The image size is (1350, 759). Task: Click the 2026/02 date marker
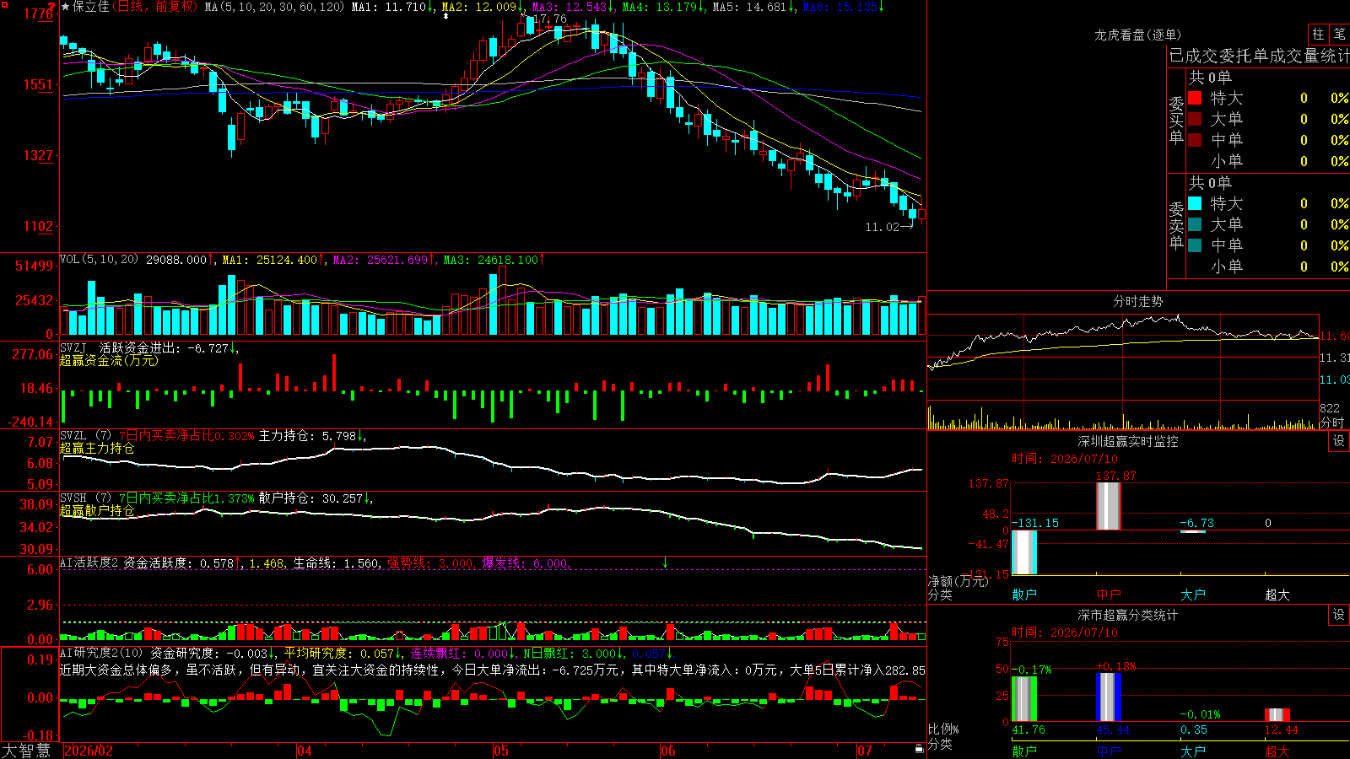coord(89,751)
